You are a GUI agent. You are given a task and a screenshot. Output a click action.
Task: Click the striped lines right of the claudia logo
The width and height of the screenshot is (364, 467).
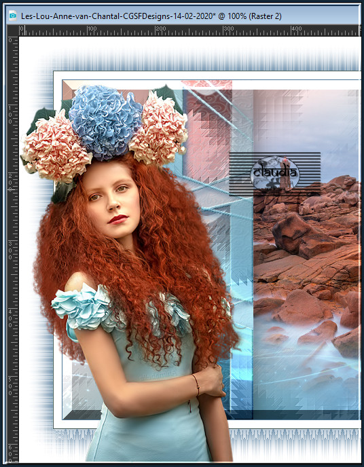310,172
